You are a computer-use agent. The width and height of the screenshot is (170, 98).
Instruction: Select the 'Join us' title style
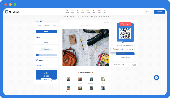[46, 49]
